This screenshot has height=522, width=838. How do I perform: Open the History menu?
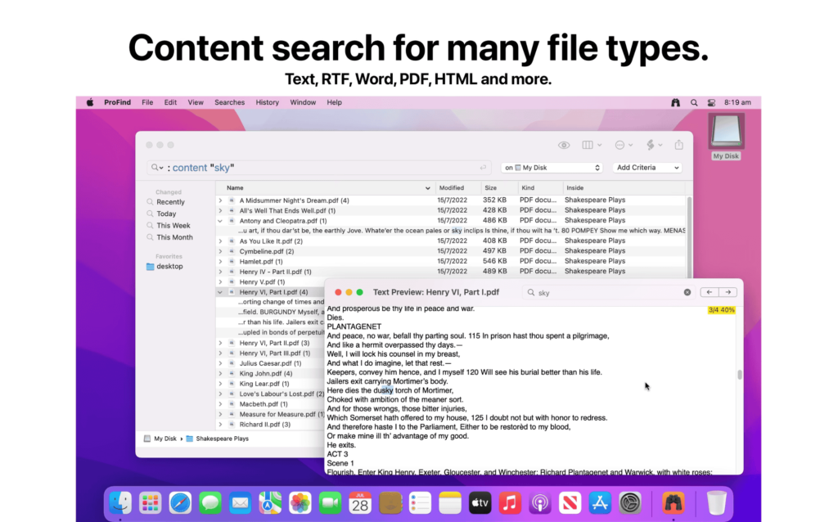tap(267, 102)
